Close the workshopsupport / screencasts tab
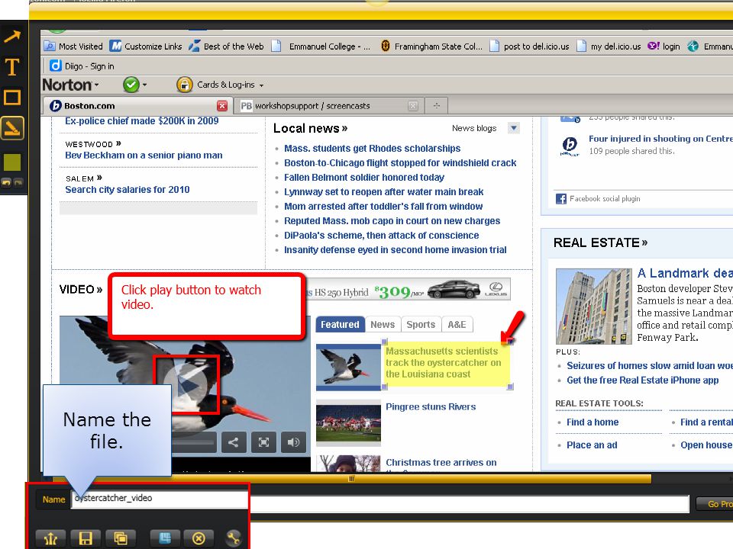 click(x=413, y=106)
